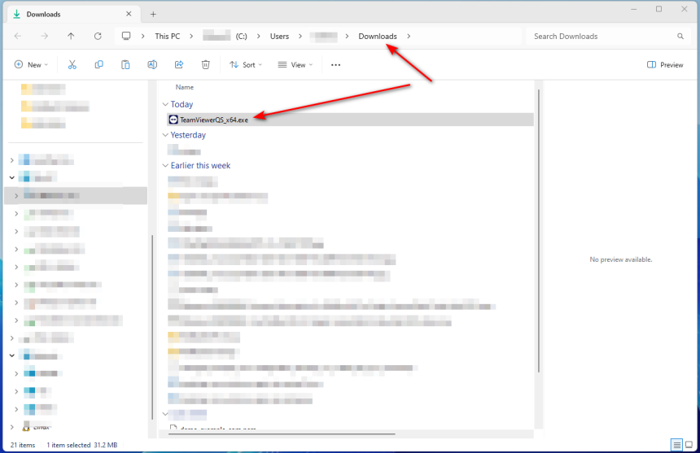The image size is (700, 453).
Task: Open the See more ellipsis menu
Action: click(x=335, y=65)
